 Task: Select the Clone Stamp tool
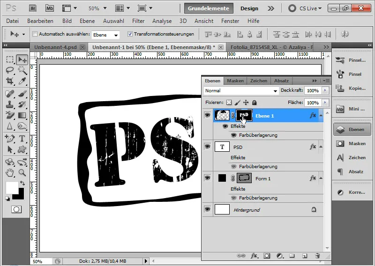pos(10,104)
